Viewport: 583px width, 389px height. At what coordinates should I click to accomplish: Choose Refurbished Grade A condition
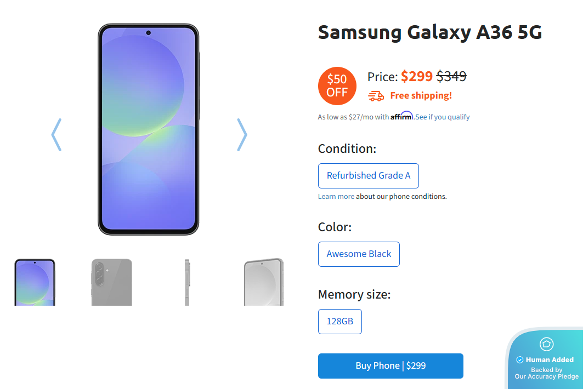(369, 176)
